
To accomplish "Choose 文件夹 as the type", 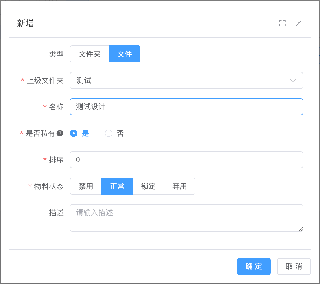I will pyautogui.click(x=90, y=54).
